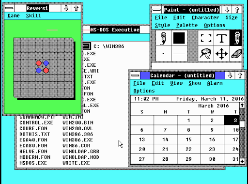The image size is (248, 184).
Task: Open the Calendar window control menu box
Action: point(135,76)
